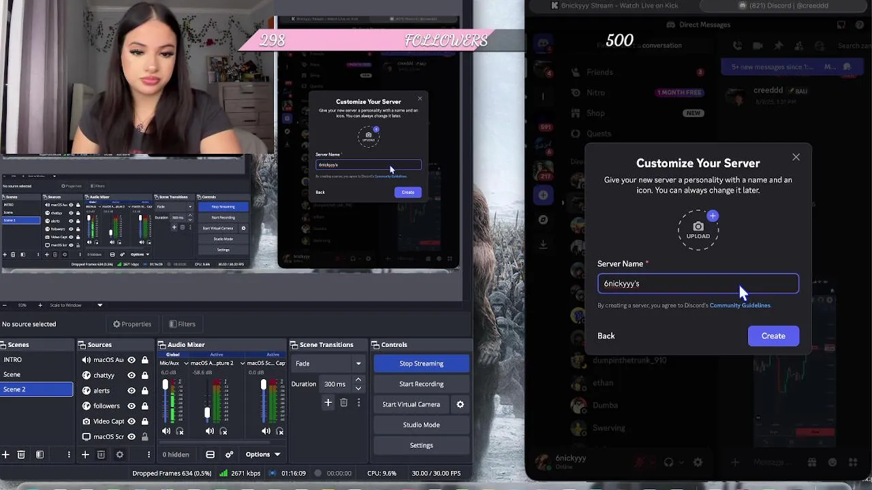The image size is (872, 490).
Task: Mute macOS Audio Capture 2 speaker icon
Action: (x=210, y=431)
